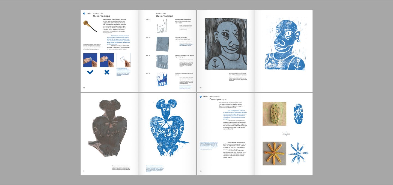Click the page number 158

coord(84,88)
